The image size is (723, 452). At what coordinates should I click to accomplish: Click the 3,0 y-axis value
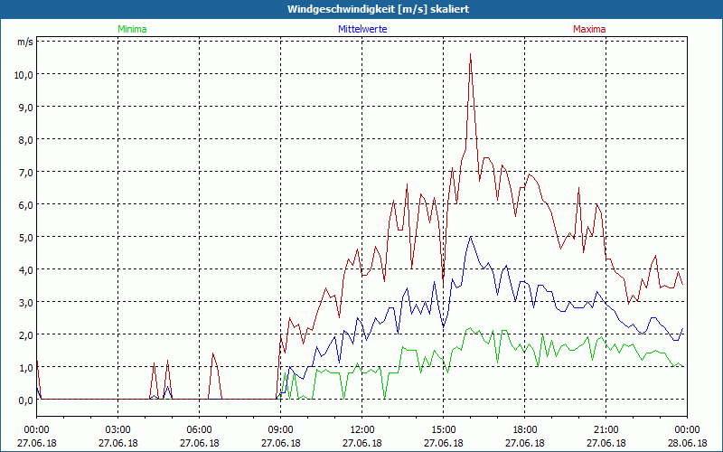click(x=26, y=303)
